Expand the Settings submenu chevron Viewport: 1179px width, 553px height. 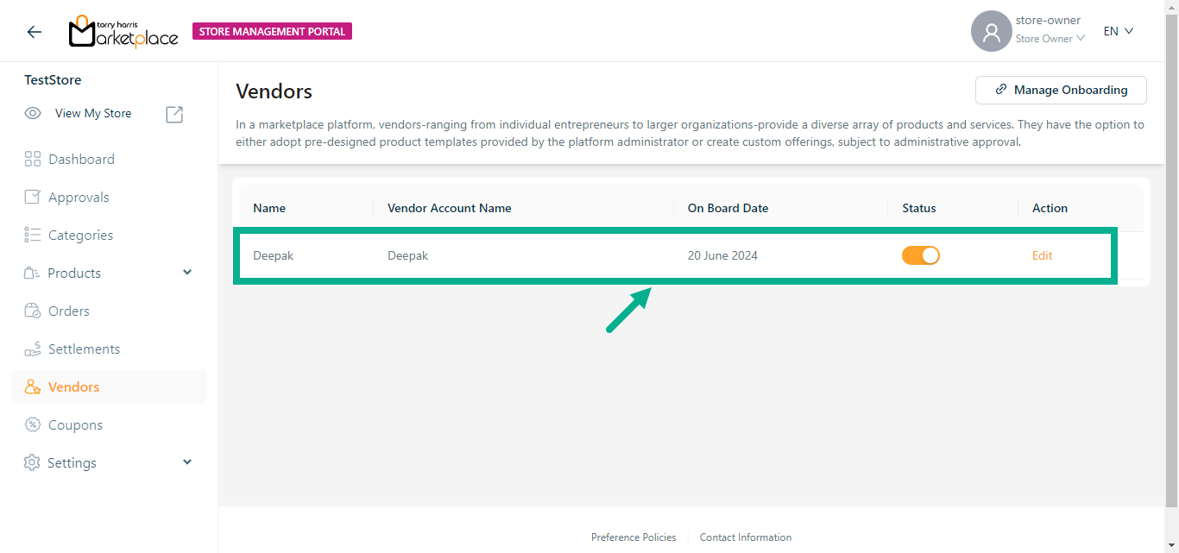[187, 462]
